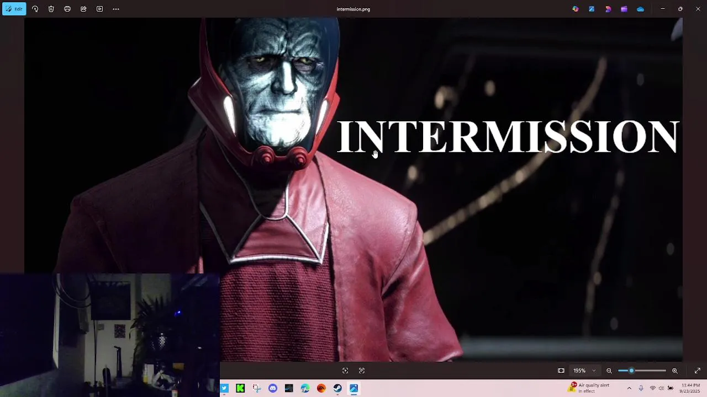Open the Wi-Fi network tray icon

coord(652,388)
